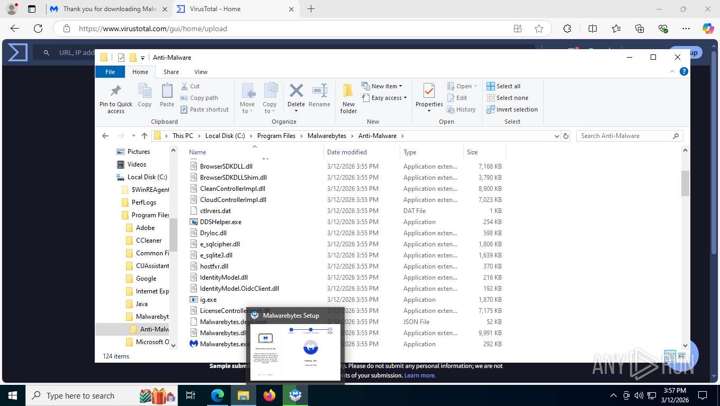Open the File menu tab
Image resolution: width=720 pixels, height=406 pixels.
pos(110,72)
